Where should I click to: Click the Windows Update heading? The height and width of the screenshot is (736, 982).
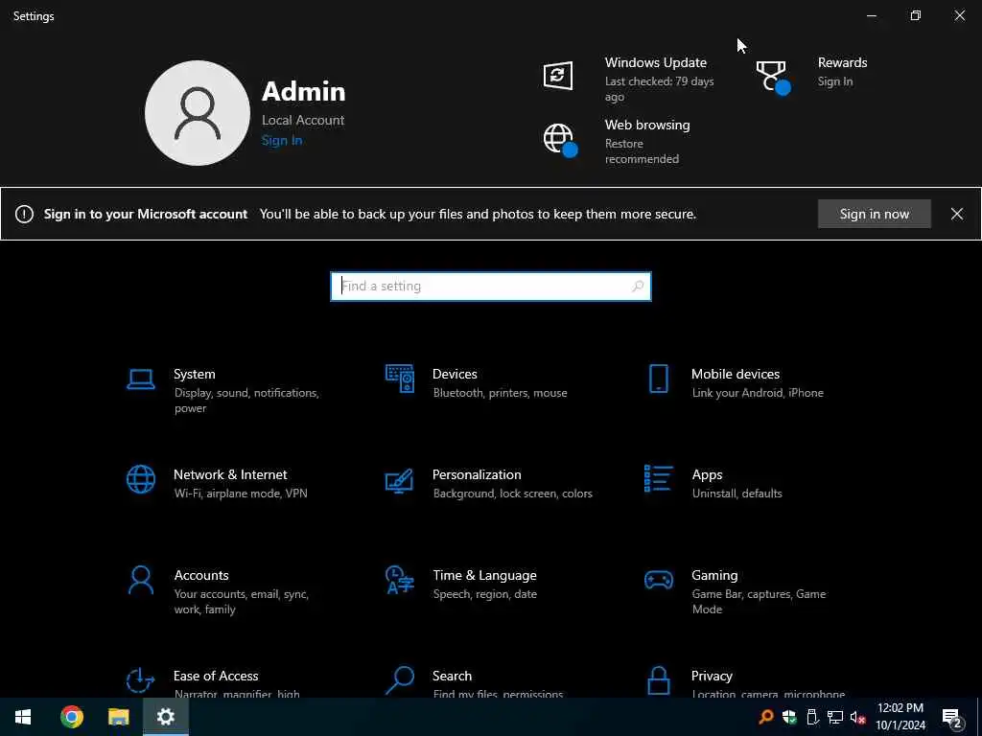click(656, 62)
